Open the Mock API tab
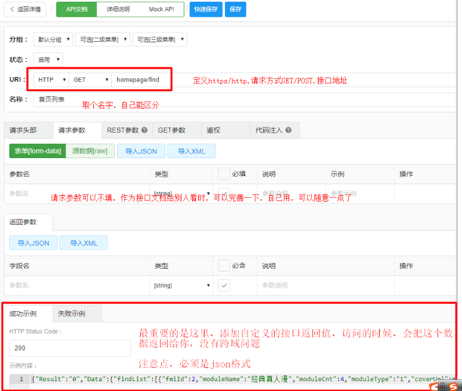 162,9
